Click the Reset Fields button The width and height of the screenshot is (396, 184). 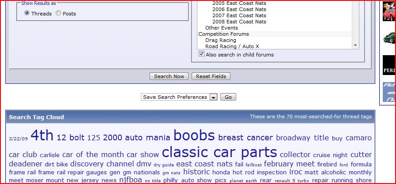click(211, 76)
